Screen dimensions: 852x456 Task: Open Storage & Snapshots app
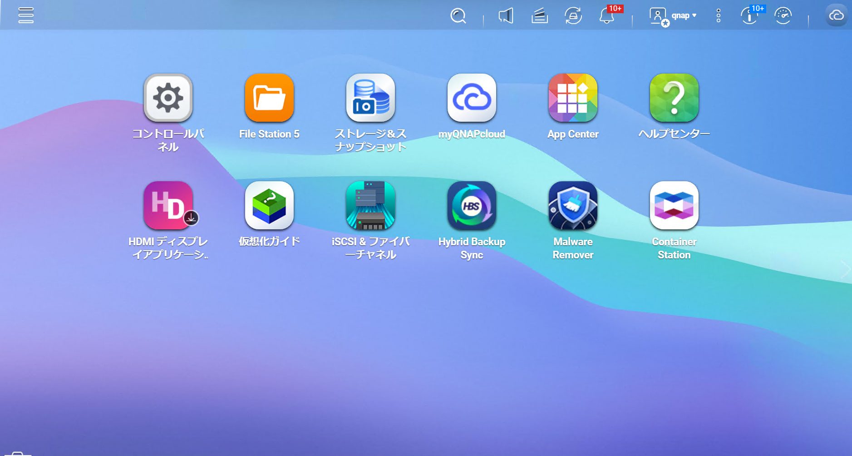point(370,98)
